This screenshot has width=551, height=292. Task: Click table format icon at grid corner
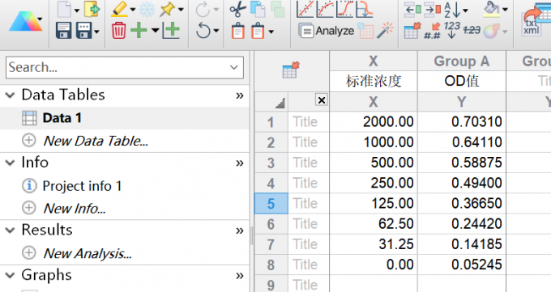pos(291,70)
